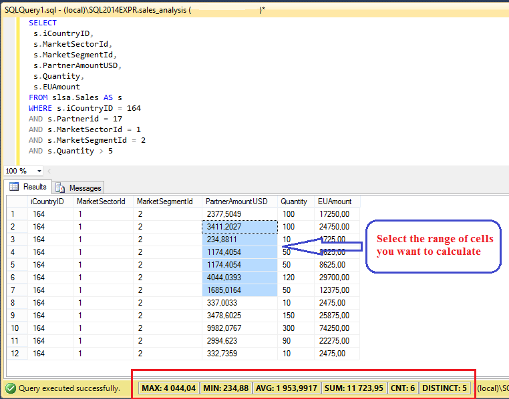Click AVG: 1 953,9917 in status bar

tap(287, 388)
